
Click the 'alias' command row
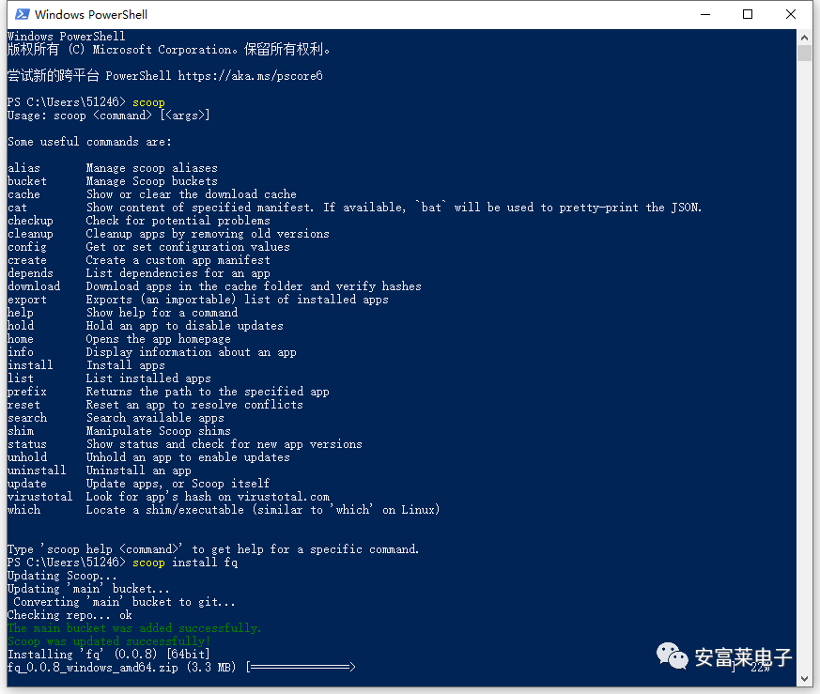click(x=113, y=168)
